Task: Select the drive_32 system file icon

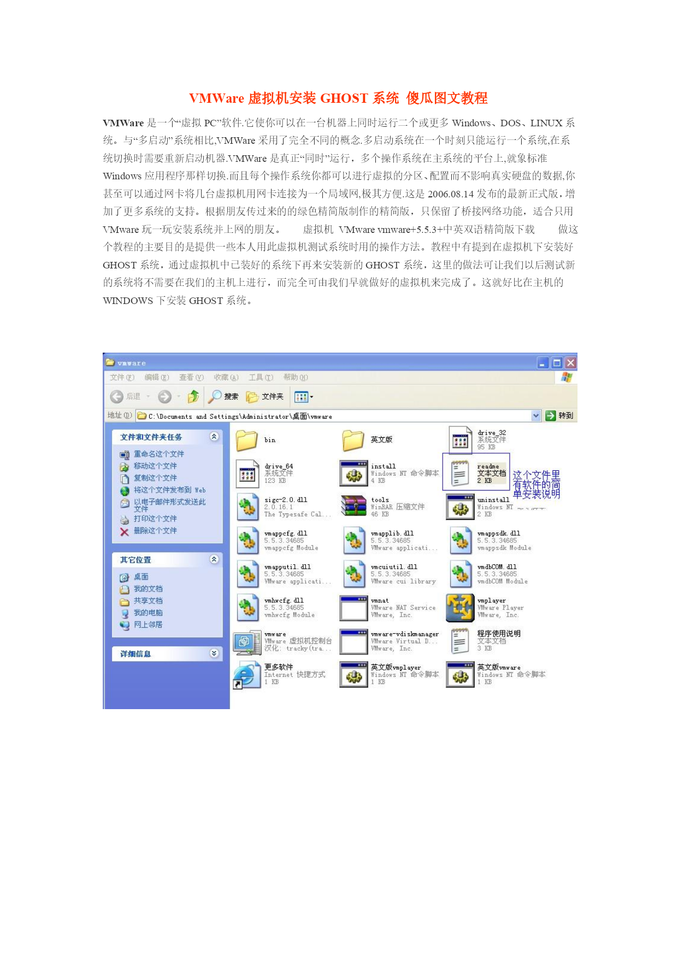Action: [x=461, y=440]
